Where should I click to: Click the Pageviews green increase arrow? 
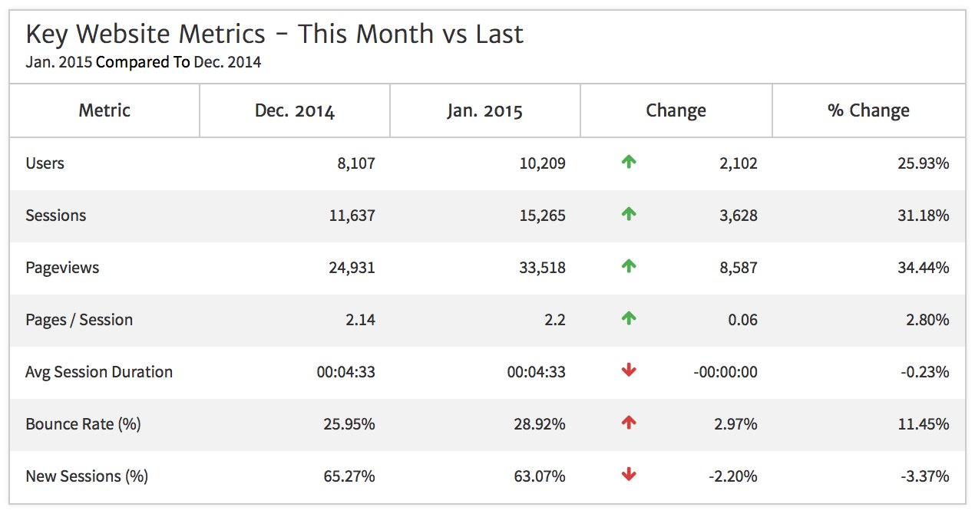(629, 267)
